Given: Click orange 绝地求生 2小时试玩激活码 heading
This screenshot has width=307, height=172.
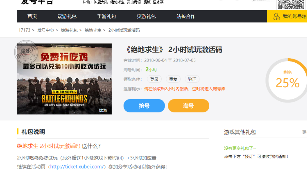Looking at the screenshot, I should [x=49, y=146].
